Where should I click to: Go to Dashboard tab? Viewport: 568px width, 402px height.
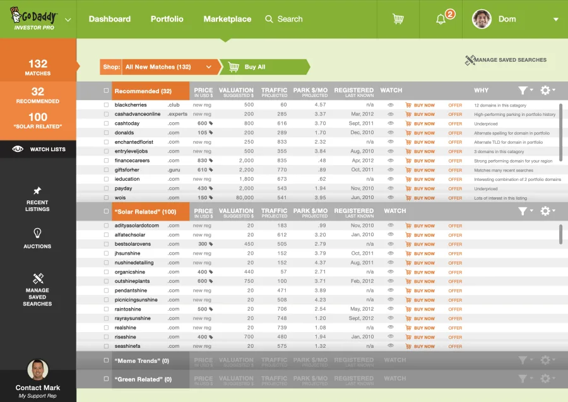pos(109,19)
